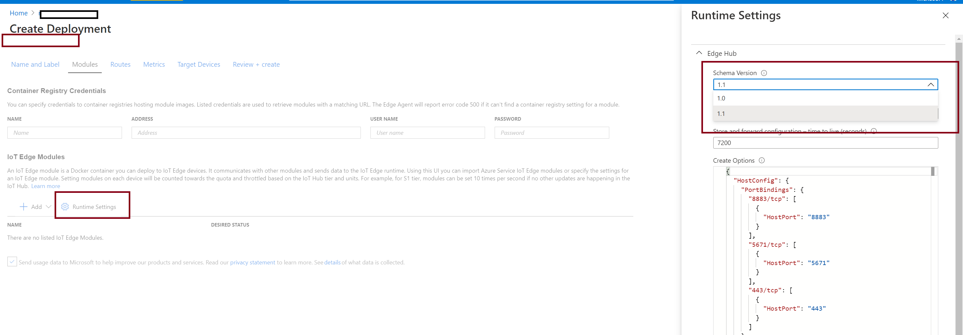Click in the registry Address field
This screenshot has height=335, width=963.
pyautogui.click(x=246, y=133)
